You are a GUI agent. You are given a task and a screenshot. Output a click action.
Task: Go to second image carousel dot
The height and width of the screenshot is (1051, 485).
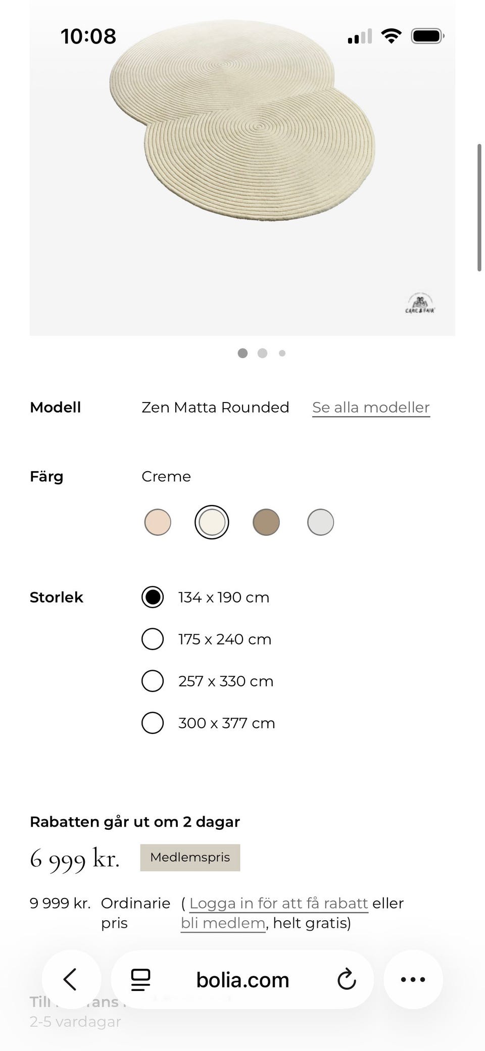click(x=262, y=354)
